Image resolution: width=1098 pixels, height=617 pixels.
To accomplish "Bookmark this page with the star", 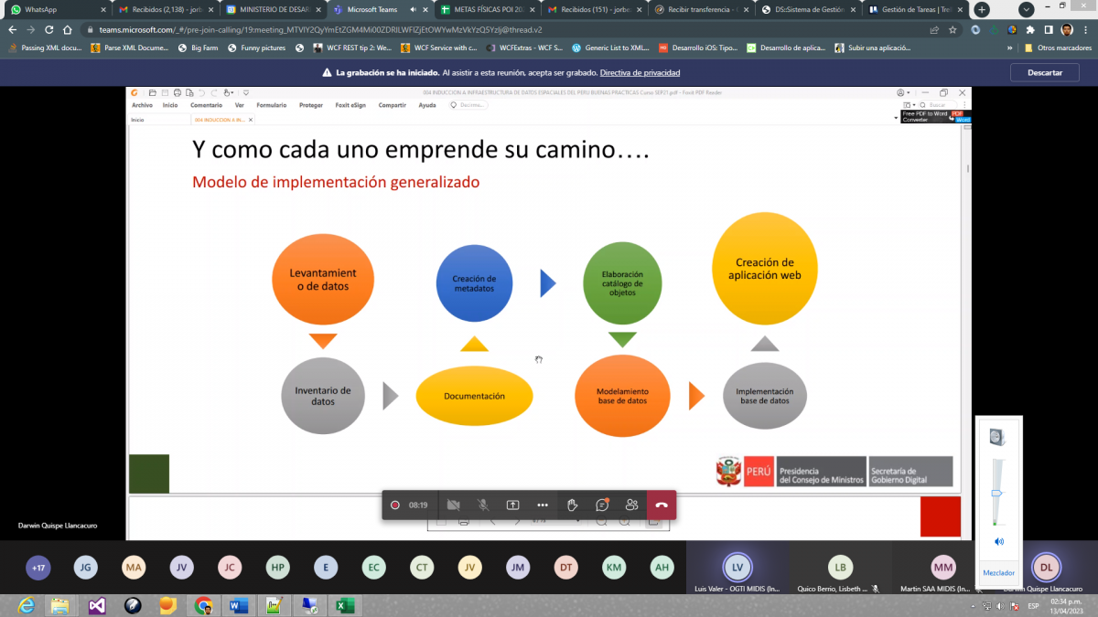I will pos(953,29).
